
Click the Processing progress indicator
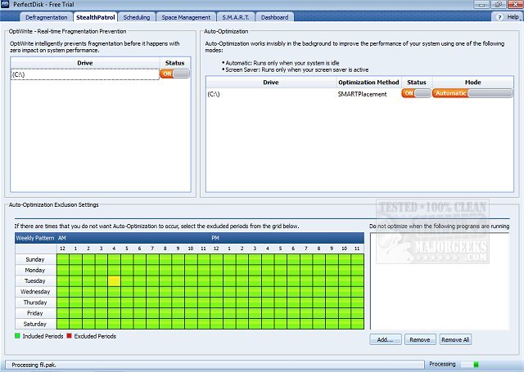pos(469,365)
